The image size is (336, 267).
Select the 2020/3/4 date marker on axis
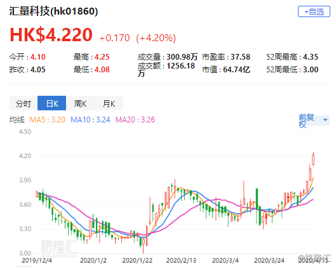(x=225, y=261)
